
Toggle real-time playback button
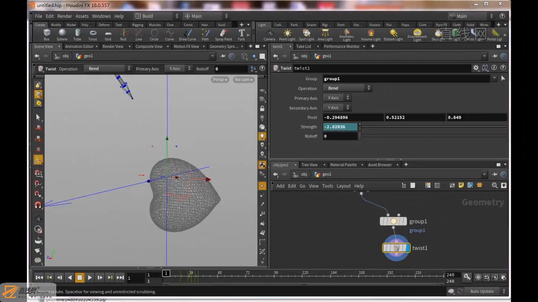[478, 277]
